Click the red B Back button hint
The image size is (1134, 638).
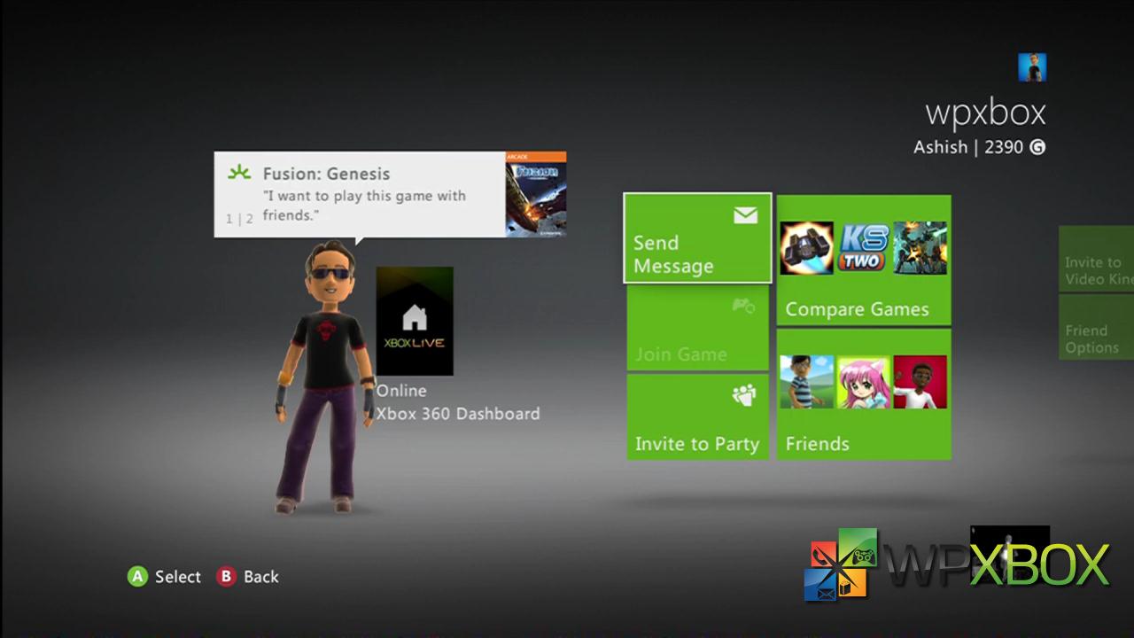point(226,577)
